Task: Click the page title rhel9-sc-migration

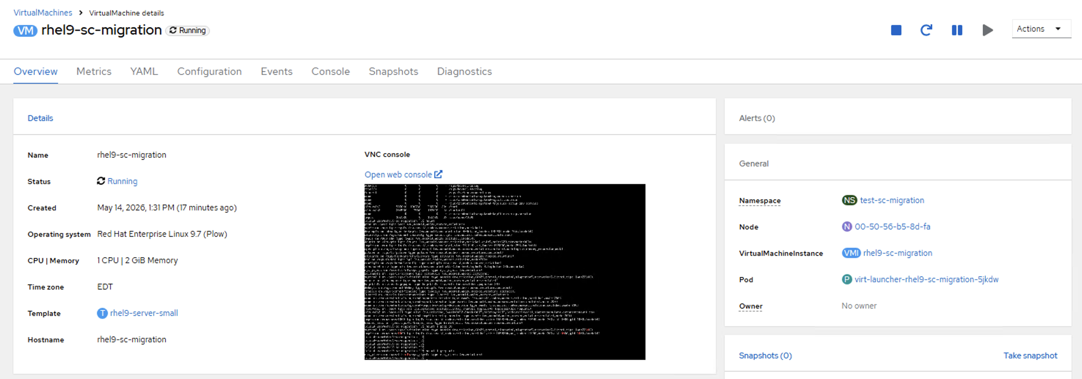Action: (102, 30)
